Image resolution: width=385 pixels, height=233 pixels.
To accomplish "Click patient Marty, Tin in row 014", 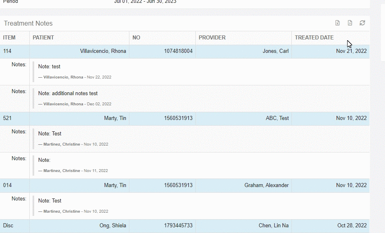I will [x=115, y=185].
